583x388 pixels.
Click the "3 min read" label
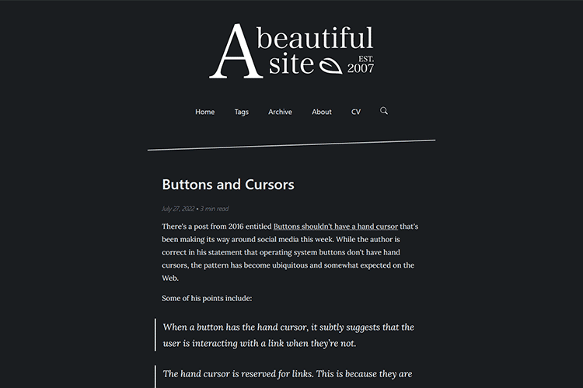pyautogui.click(x=215, y=209)
